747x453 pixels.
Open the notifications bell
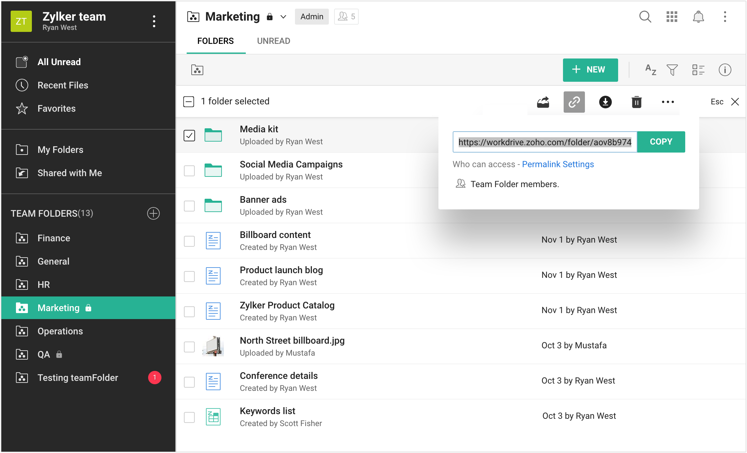pos(698,17)
